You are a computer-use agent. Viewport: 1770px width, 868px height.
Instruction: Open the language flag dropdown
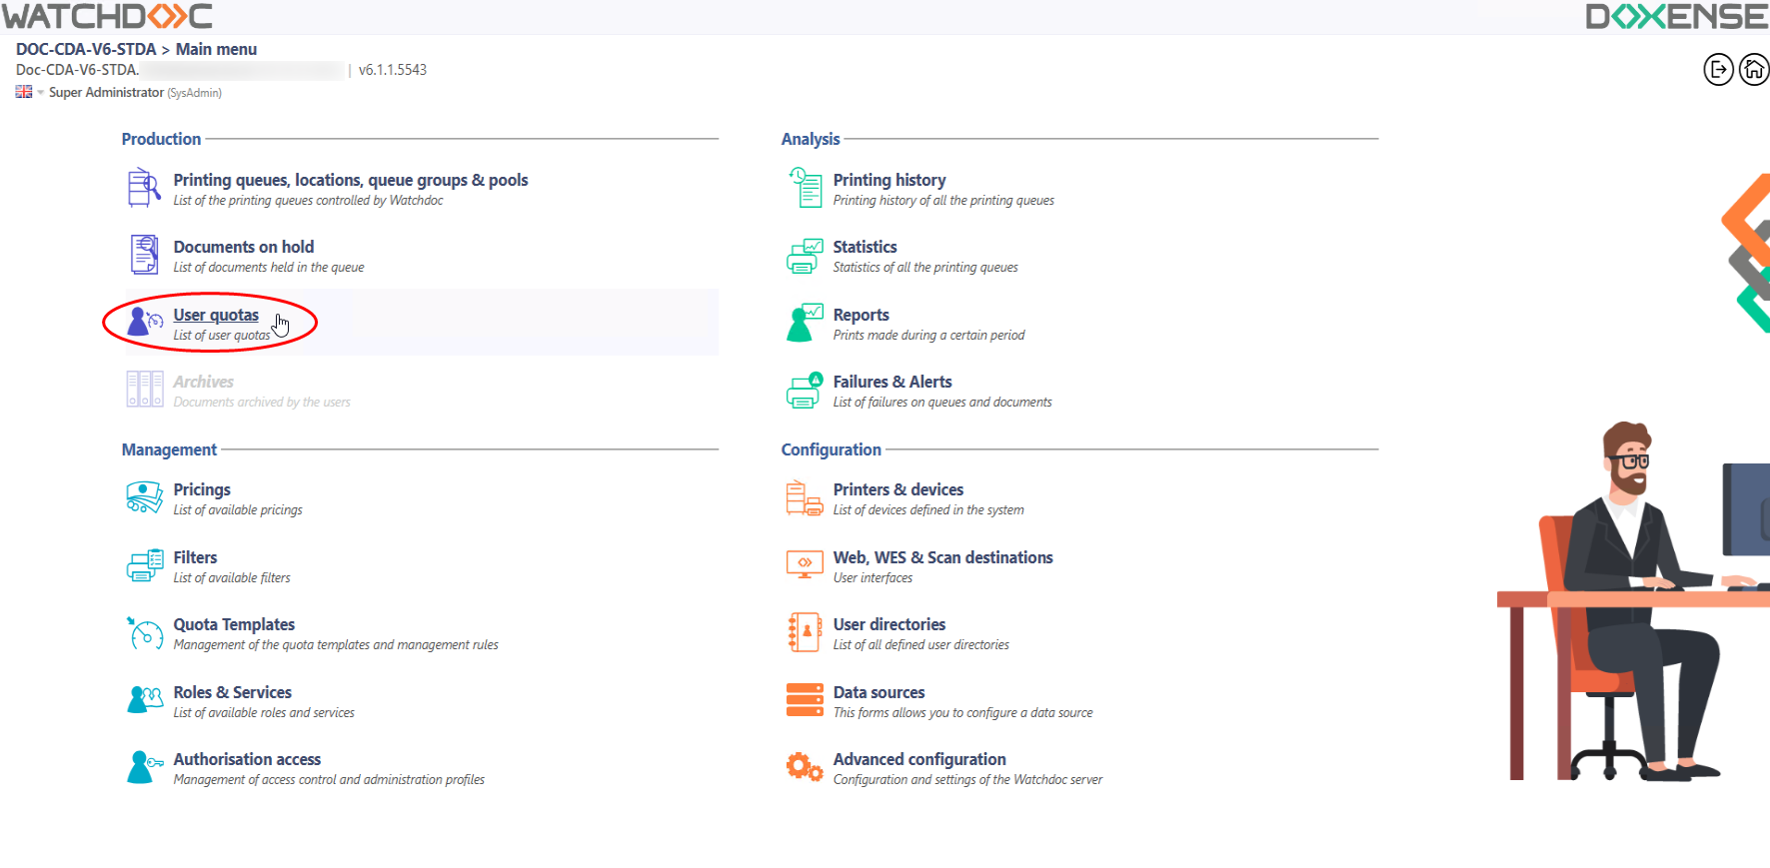pos(29,92)
